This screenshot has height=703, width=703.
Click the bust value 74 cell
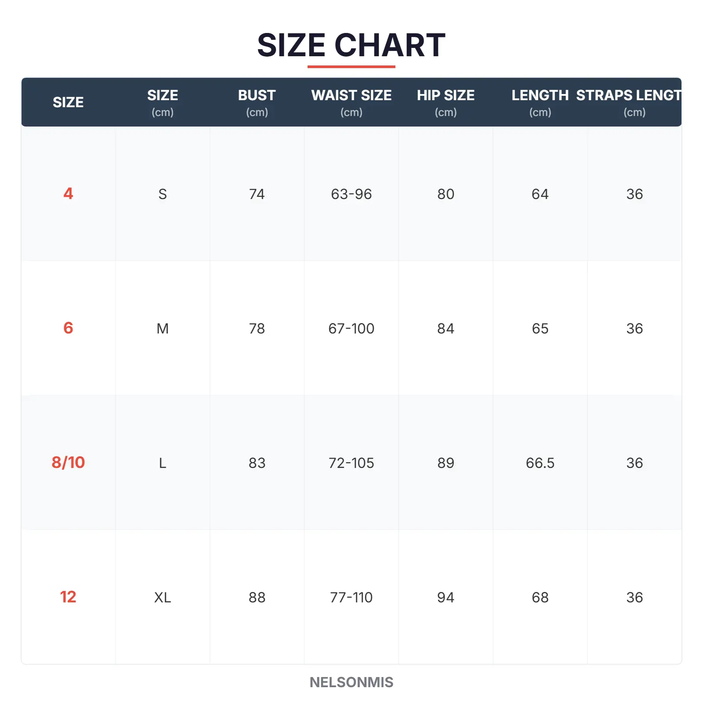pos(257,194)
